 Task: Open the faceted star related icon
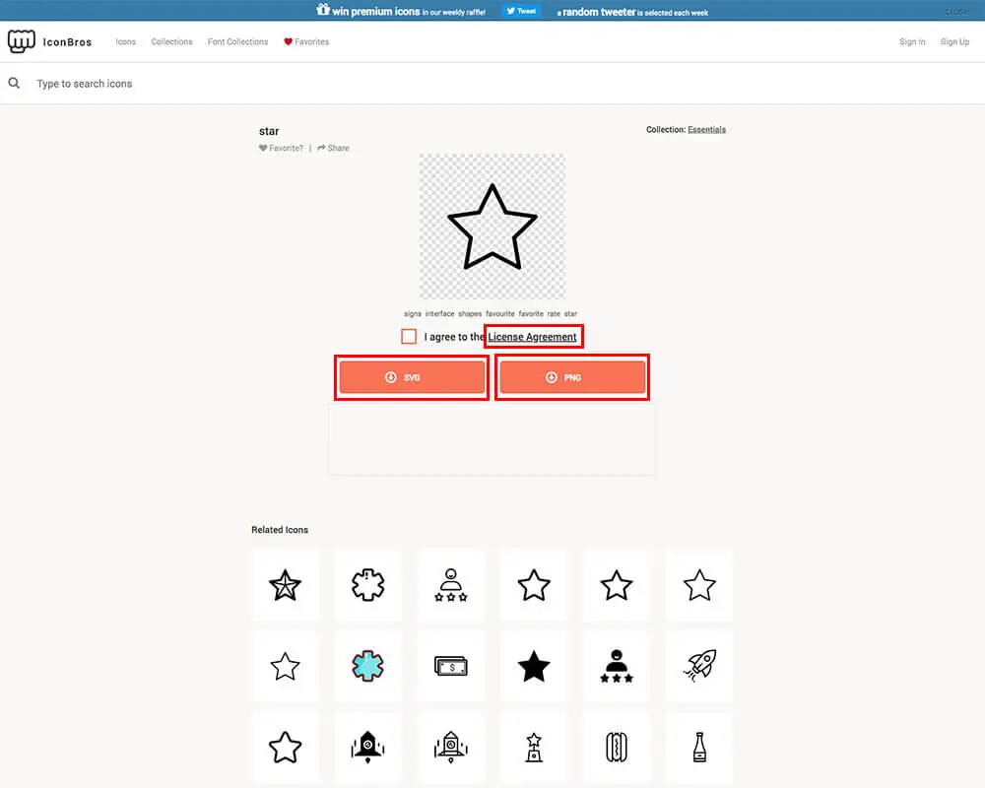[286, 585]
